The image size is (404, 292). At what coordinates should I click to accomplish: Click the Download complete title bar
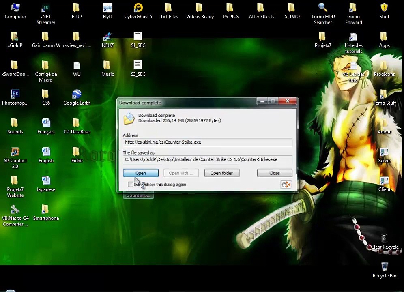[187, 102]
